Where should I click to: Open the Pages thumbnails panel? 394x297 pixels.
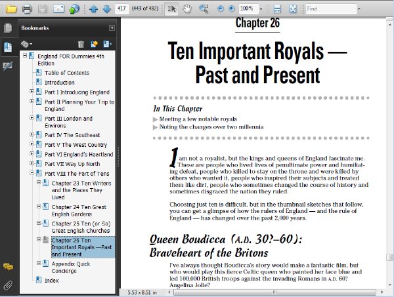tap(8, 28)
